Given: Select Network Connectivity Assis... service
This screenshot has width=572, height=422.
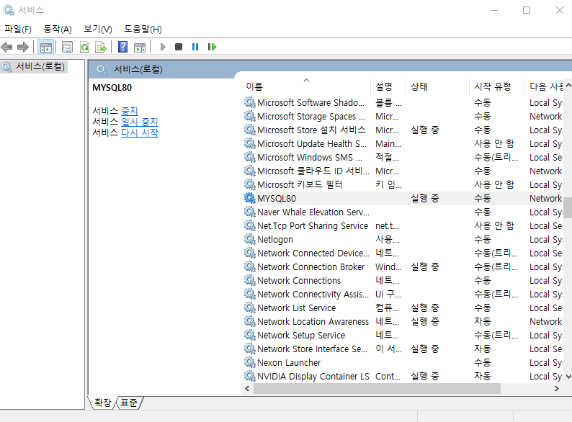Looking at the screenshot, I should point(403,295).
